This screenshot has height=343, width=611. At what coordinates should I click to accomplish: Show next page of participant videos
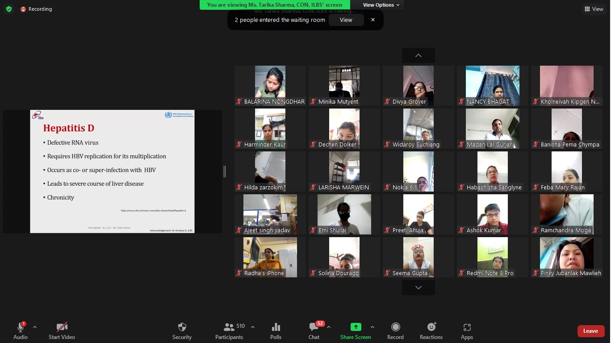click(418, 288)
